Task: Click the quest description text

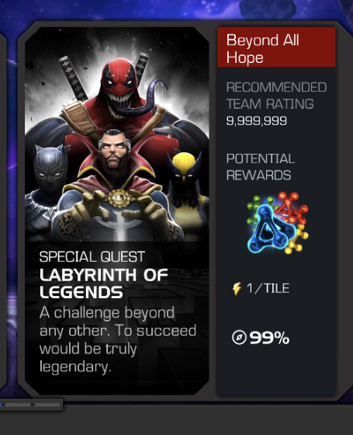Action: [118, 339]
